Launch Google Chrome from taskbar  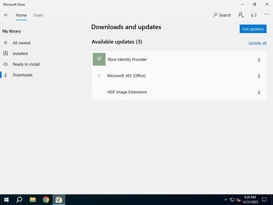pyautogui.click(x=46, y=200)
